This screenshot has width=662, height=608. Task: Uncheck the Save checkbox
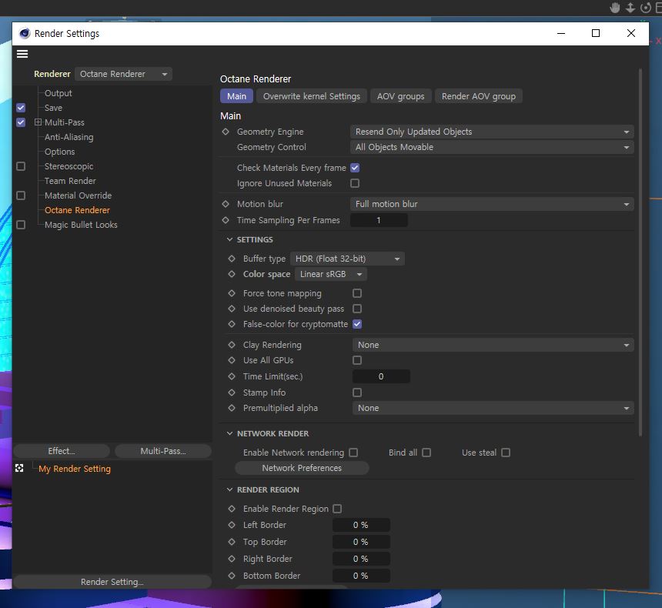click(21, 108)
